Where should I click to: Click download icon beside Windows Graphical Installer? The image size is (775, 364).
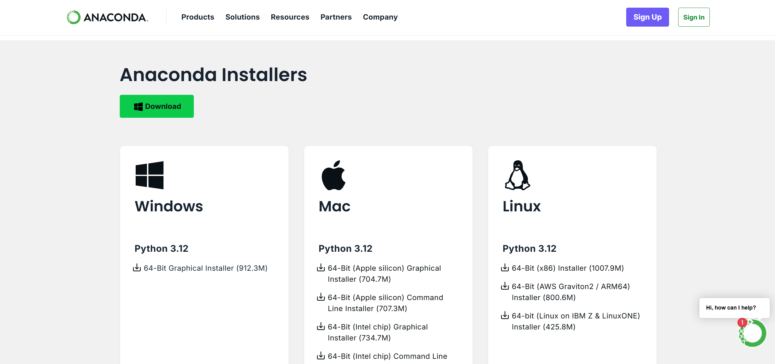click(x=137, y=268)
